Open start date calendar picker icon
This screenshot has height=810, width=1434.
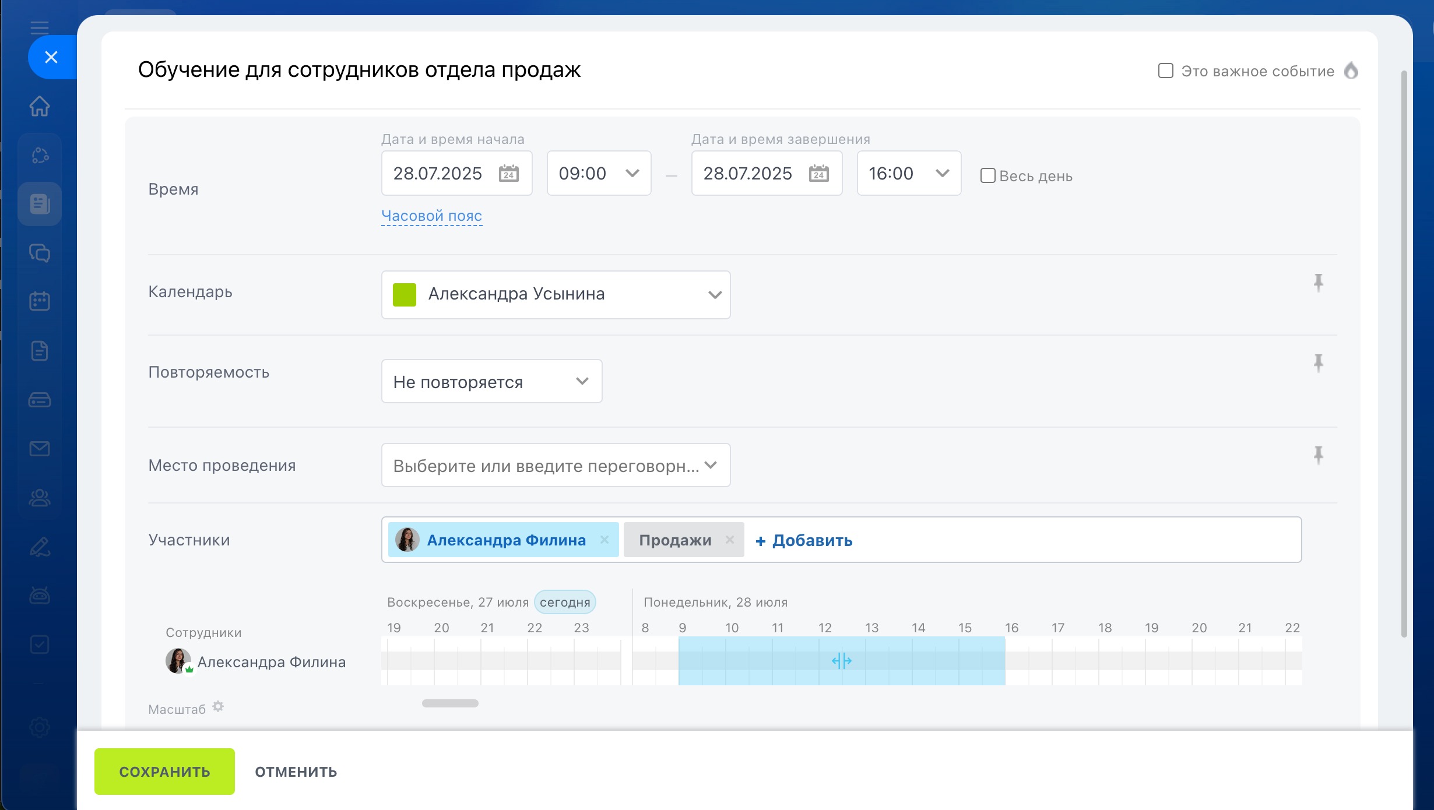tap(509, 173)
